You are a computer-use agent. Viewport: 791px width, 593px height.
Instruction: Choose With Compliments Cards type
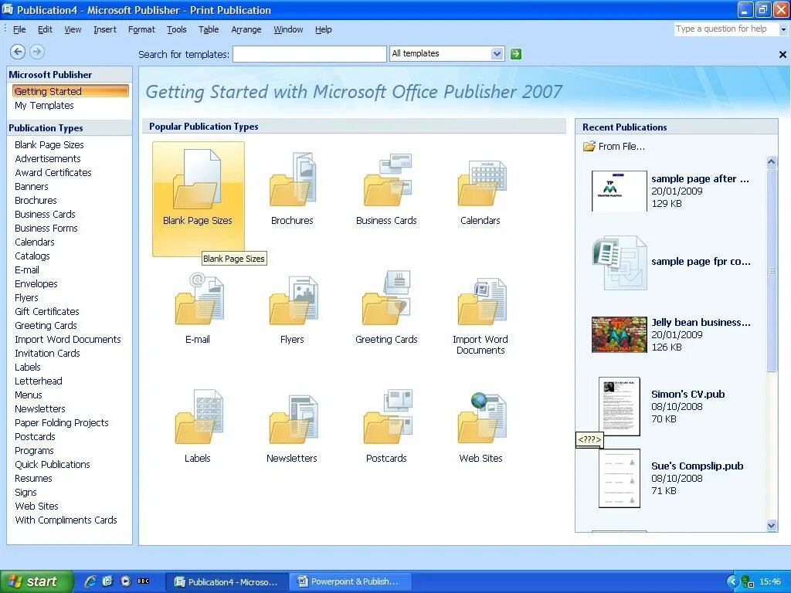[66, 520]
